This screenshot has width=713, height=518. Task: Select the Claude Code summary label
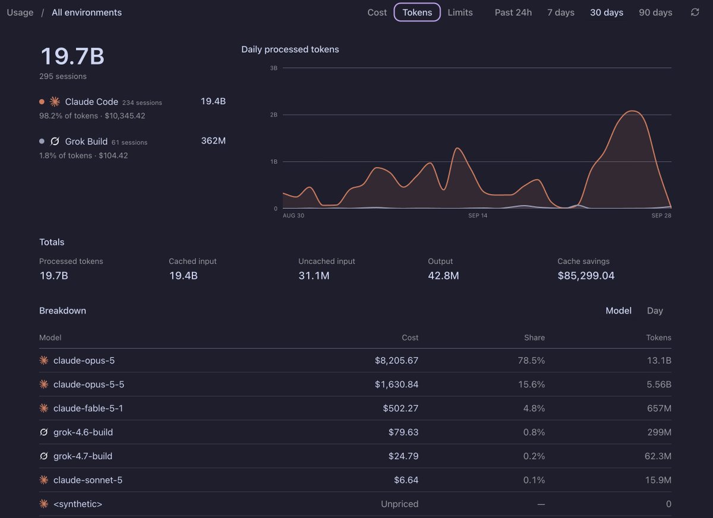click(92, 102)
